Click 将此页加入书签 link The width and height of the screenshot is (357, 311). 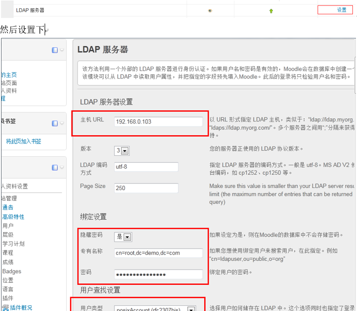point(24,141)
